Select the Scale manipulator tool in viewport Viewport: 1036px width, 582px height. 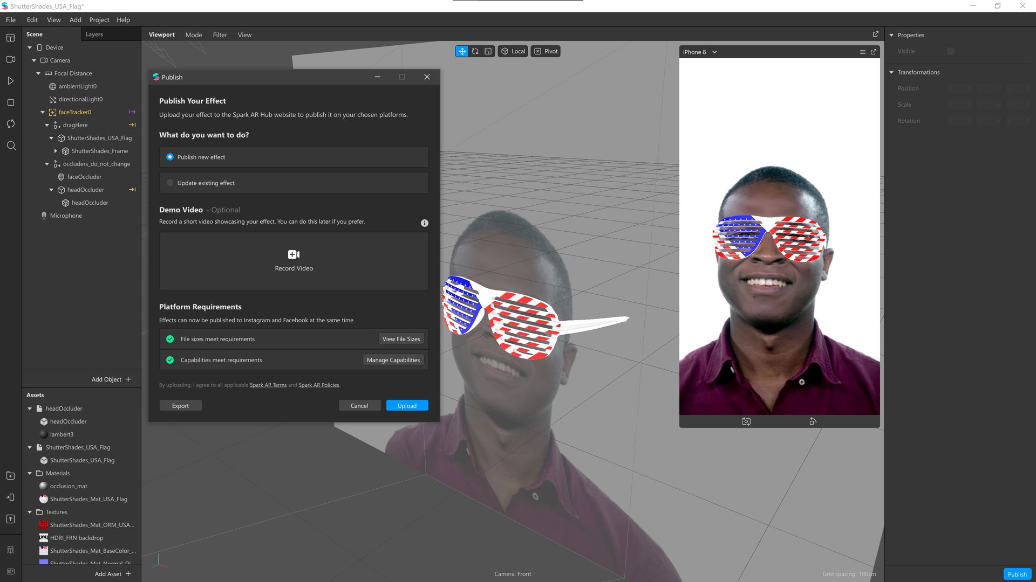click(x=488, y=51)
